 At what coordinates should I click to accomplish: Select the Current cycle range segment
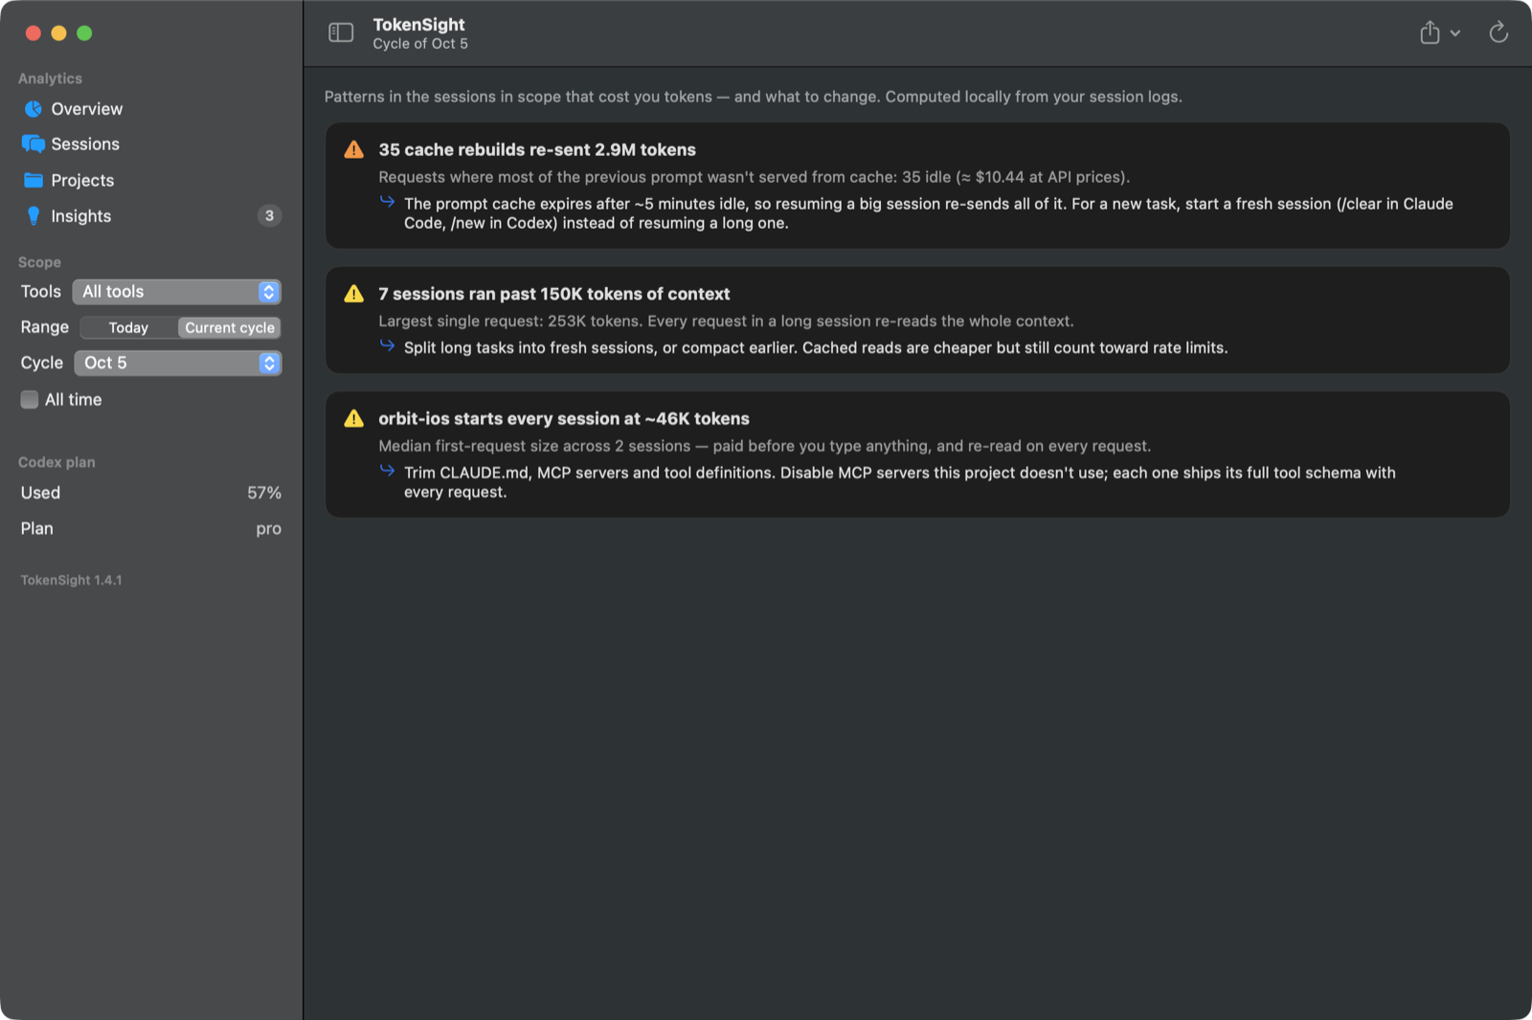[230, 327]
